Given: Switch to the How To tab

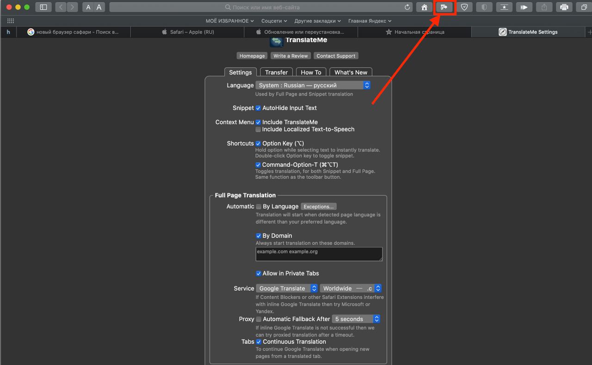Looking at the screenshot, I should (311, 73).
